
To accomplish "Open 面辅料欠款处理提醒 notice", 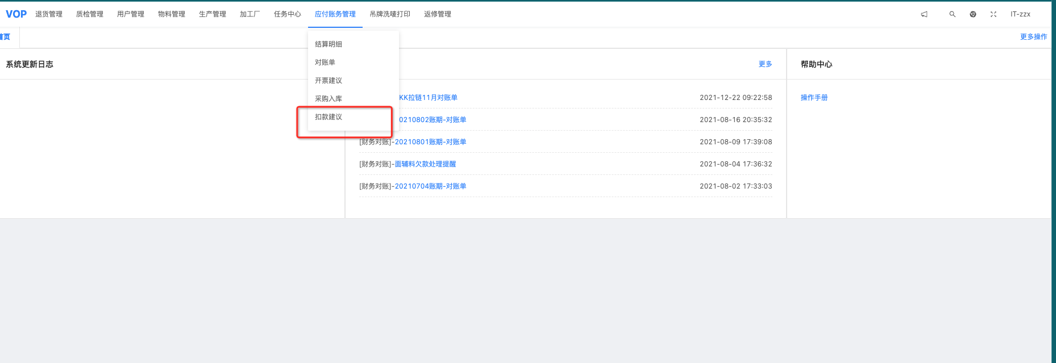I will click(425, 164).
